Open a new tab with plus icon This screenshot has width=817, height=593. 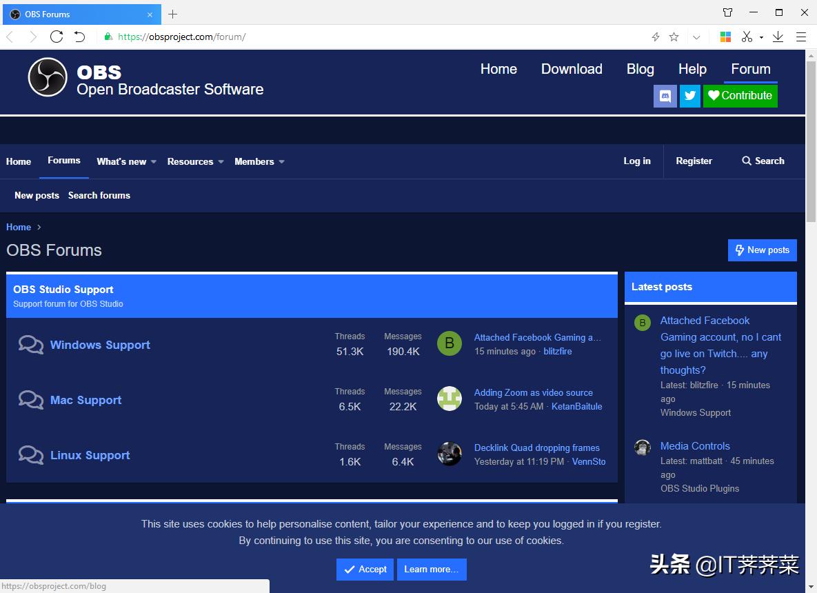click(x=173, y=14)
